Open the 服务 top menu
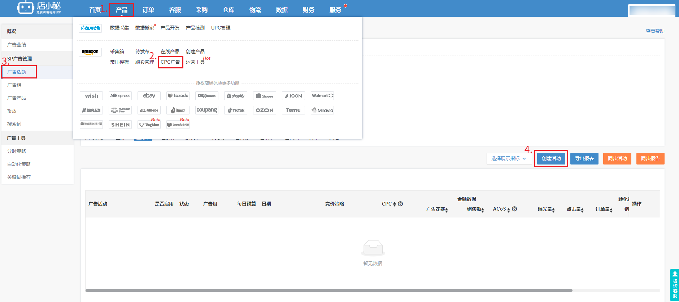679x302 pixels. pos(335,10)
